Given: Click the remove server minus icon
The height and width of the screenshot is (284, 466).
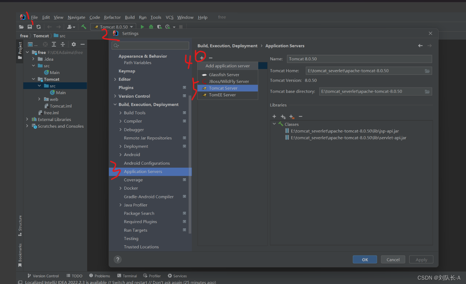Looking at the screenshot, I should pyautogui.click(x=210, y=58).
